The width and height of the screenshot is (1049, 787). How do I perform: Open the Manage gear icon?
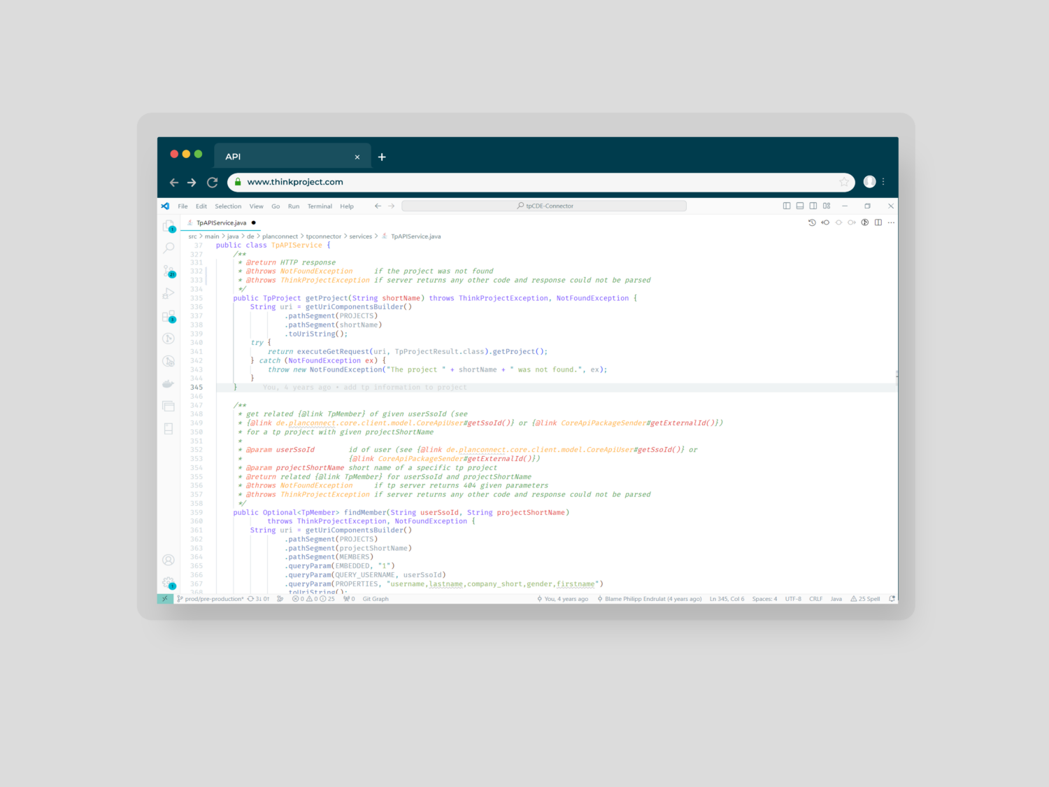click(169, 582)
